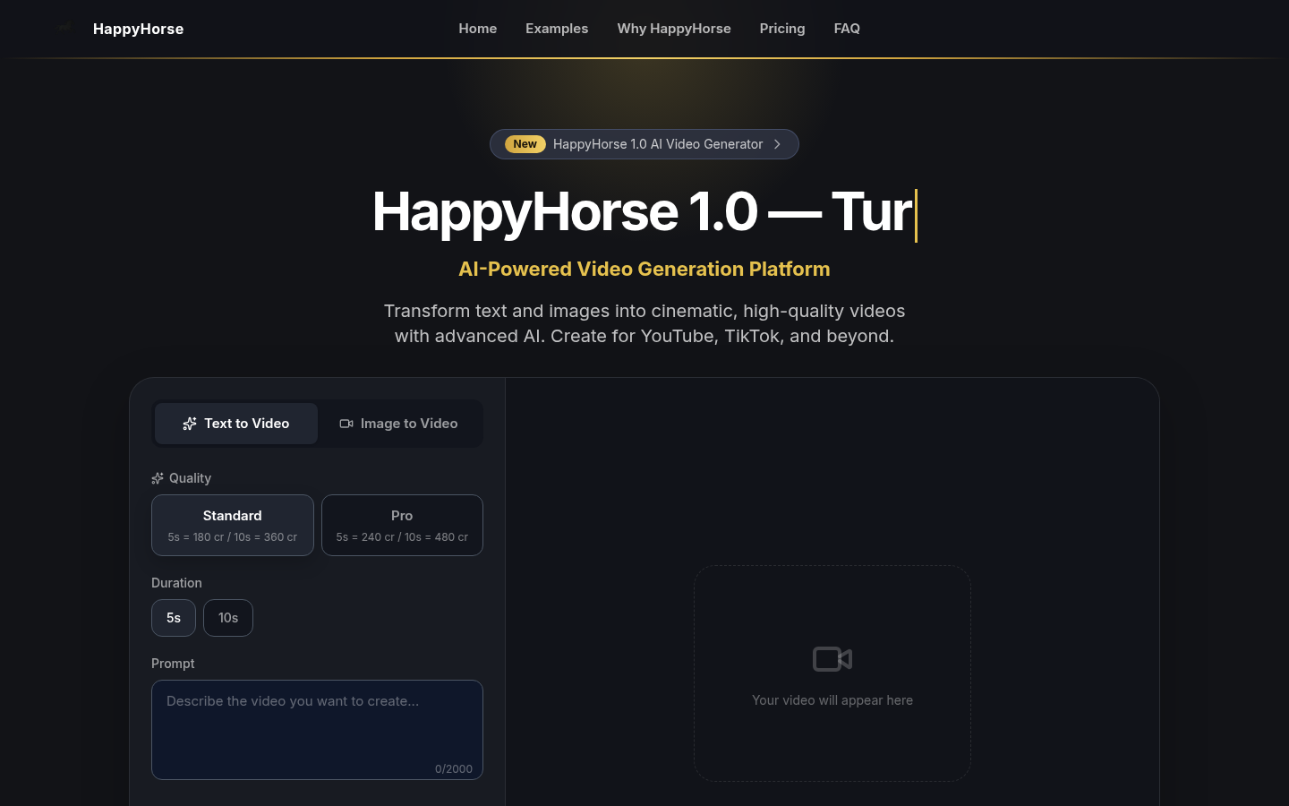Open the chevron on the announcement banner
Screen dimensions: 1289x806
[776, 144]
